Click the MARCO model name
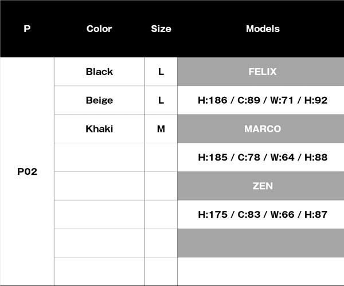 tap(263, 129)
